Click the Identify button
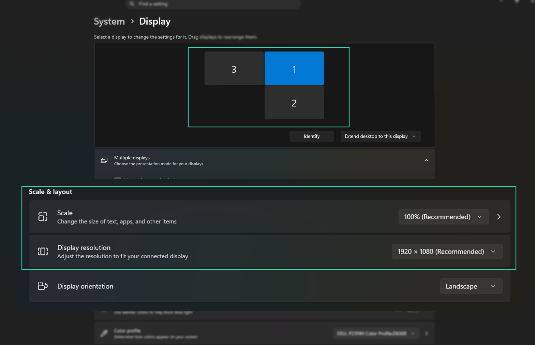The width and height of the screenshot is (535, 345). [312, 136]
